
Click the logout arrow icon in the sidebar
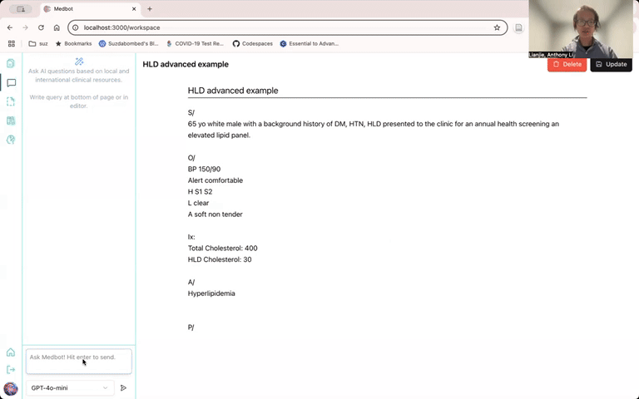(11, 370)
